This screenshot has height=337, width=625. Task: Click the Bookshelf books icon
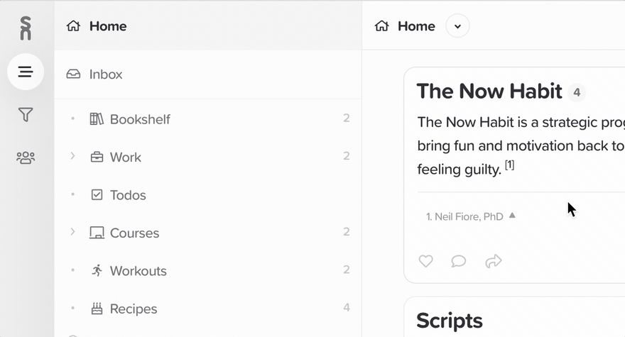97,118
